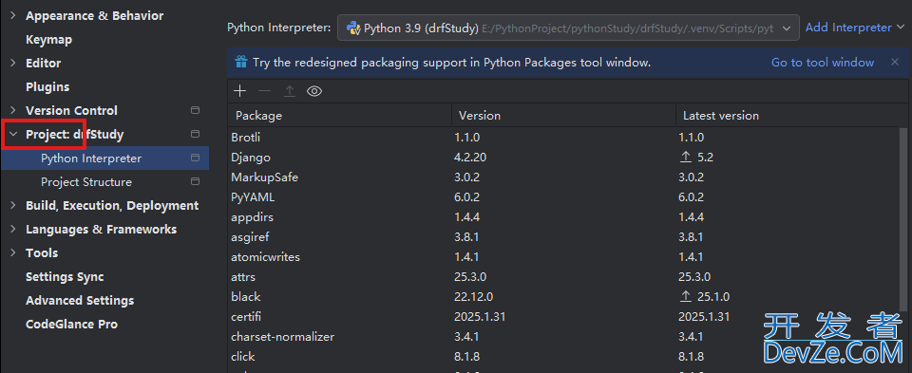Click project-level icon beside Project Structure

[x=196, y=181]
